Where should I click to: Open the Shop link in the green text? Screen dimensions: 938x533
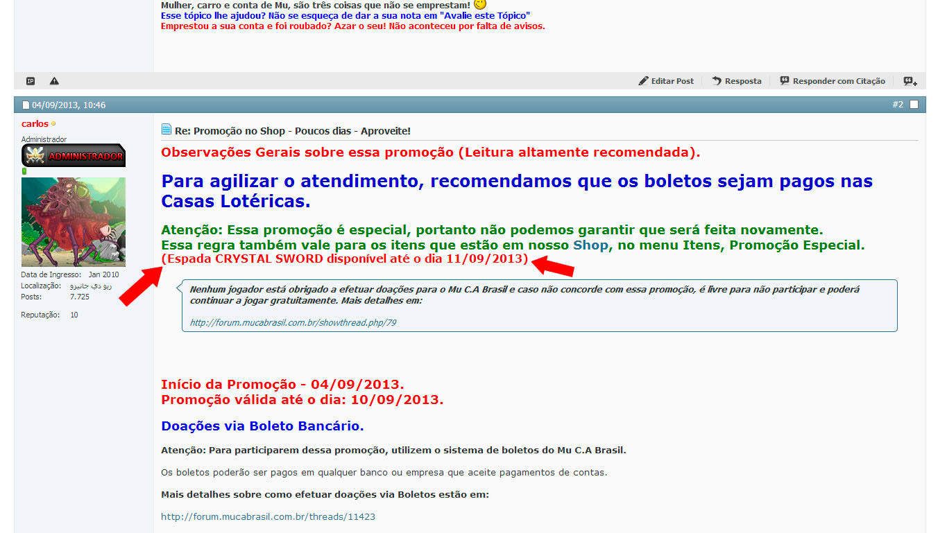click(590, 245)
